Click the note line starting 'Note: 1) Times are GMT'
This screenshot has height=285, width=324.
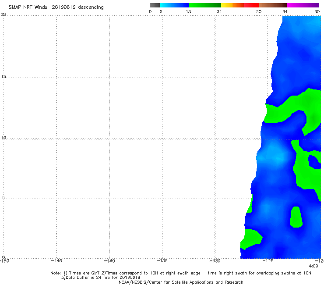point(181,273)
